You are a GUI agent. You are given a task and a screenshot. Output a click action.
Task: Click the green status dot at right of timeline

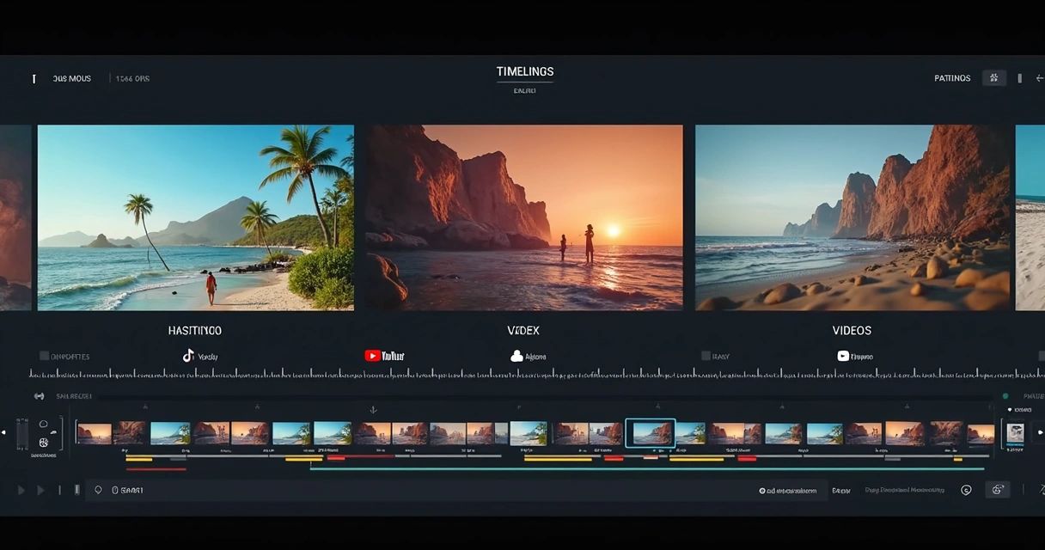tap(1005, 396)
